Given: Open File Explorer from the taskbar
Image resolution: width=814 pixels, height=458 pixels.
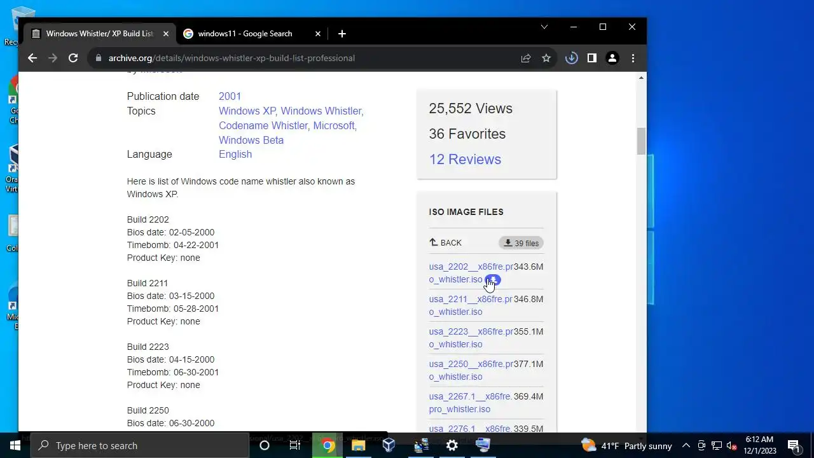Looking at the screenshot, I should [359, 445].
